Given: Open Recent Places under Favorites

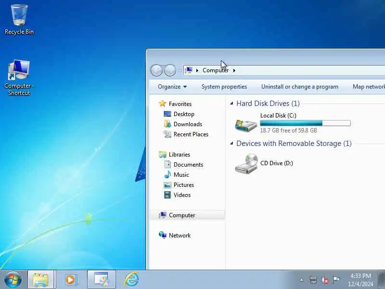Looking at the screenshot, I should (x=191, y=134).
